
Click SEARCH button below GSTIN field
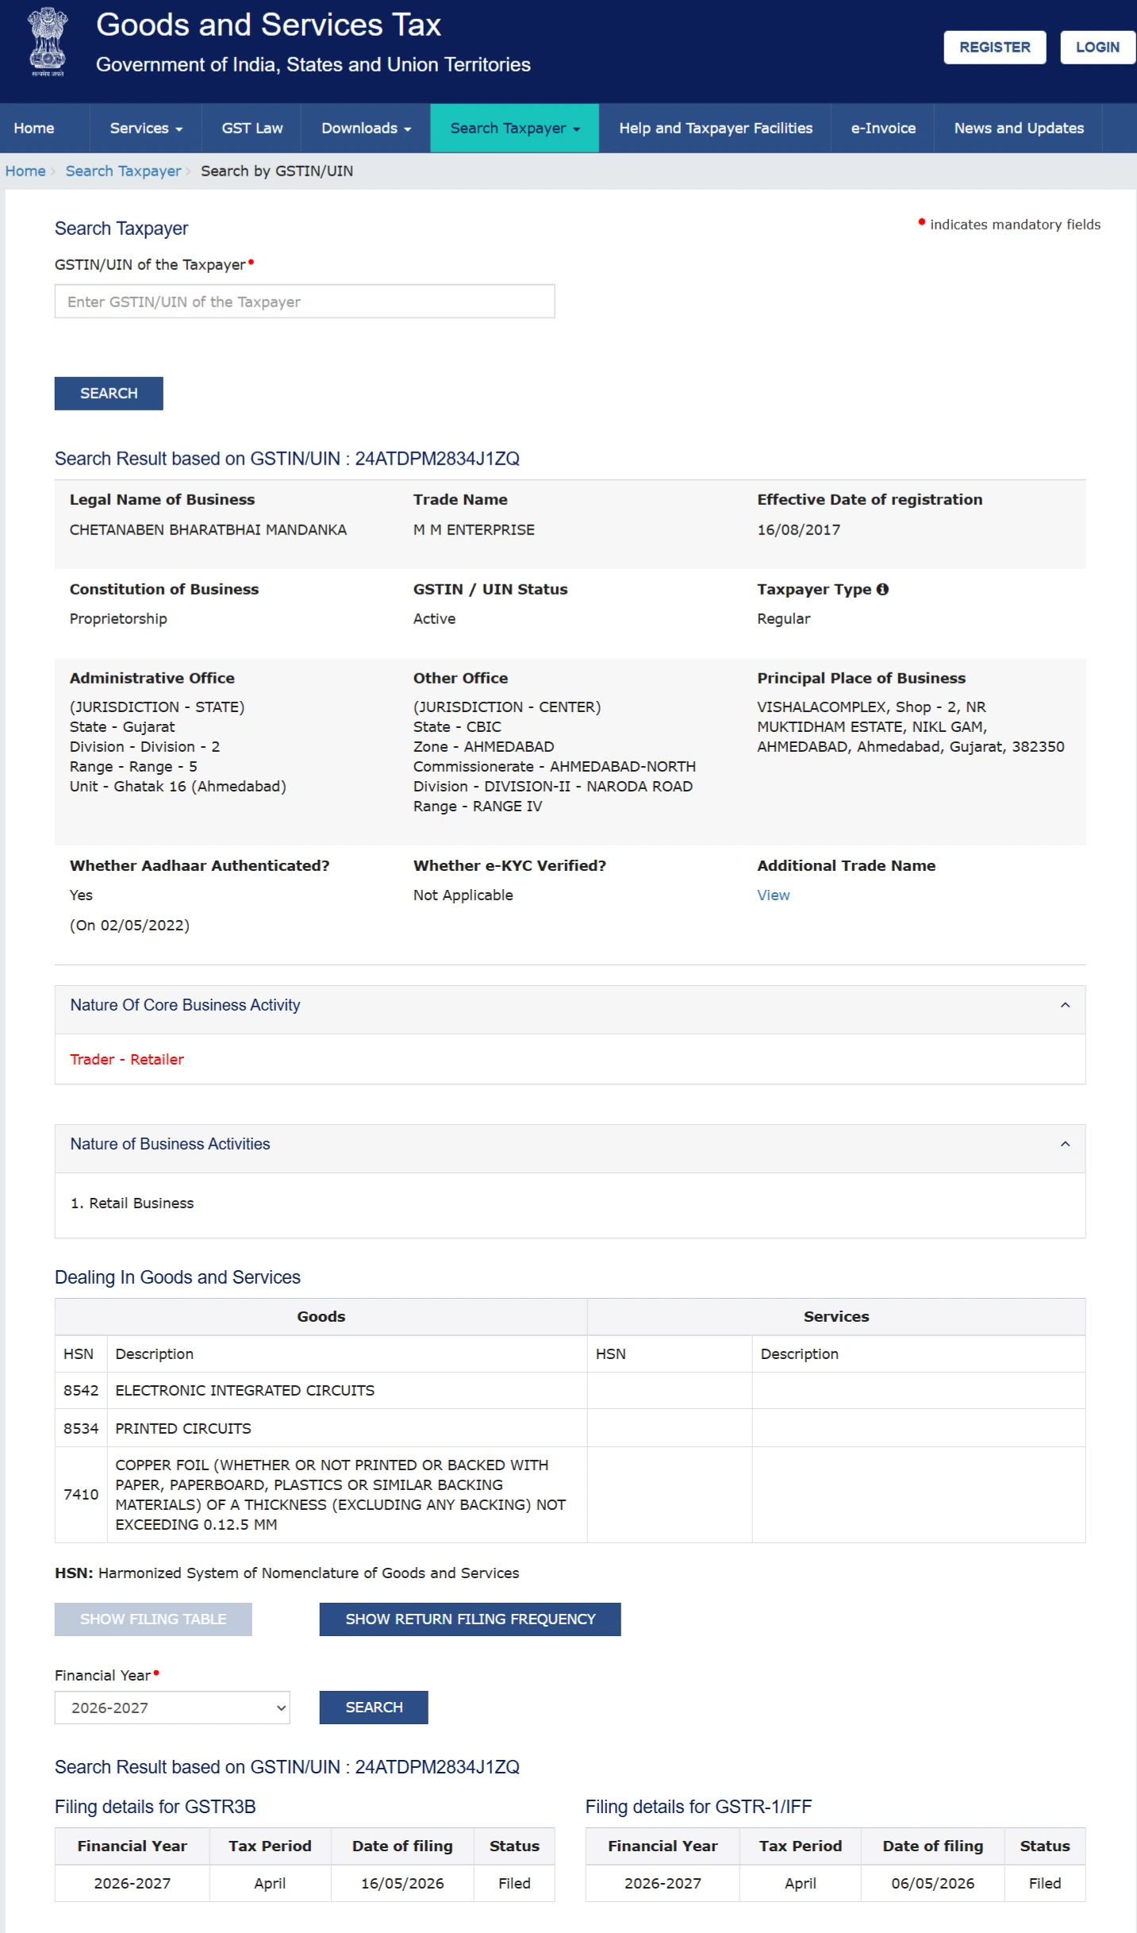(109, 394)
